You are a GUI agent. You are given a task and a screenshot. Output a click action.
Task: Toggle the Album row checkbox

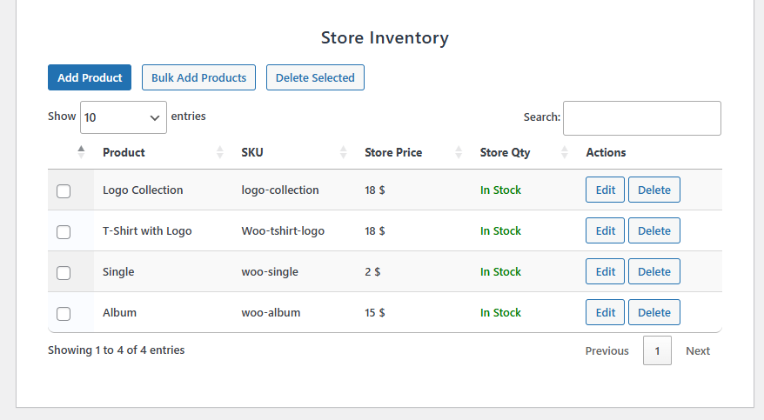(64, 314)
